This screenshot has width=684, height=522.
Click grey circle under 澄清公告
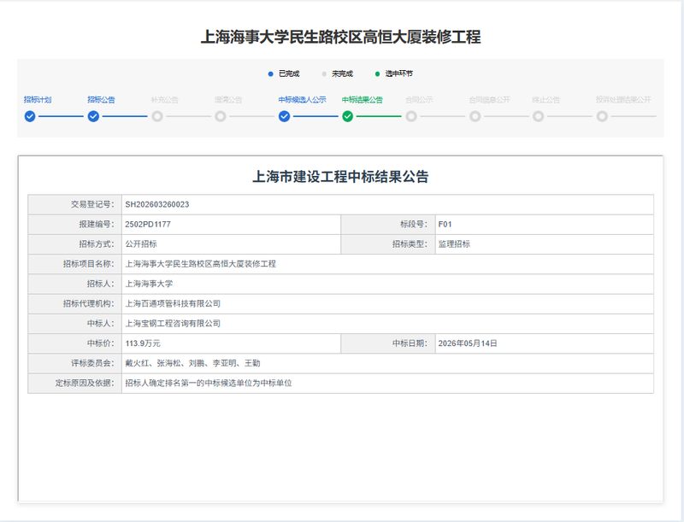(x=221, y=116)
